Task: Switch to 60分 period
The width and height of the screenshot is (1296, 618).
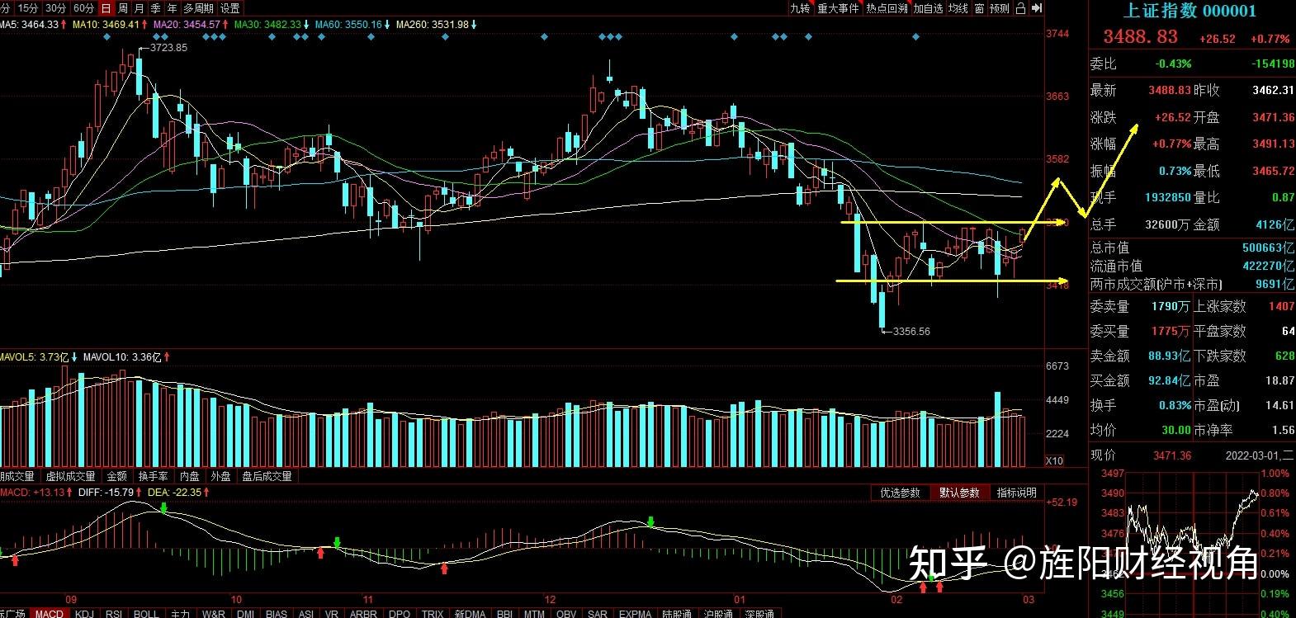Action: (x=83, y=8)
